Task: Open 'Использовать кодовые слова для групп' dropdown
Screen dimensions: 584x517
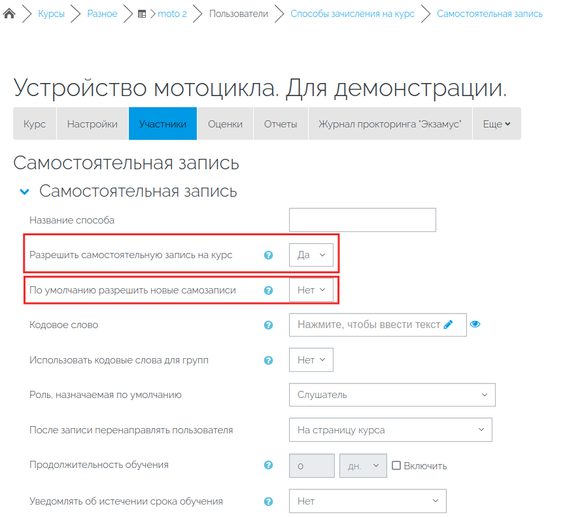Action: (311, 360)
